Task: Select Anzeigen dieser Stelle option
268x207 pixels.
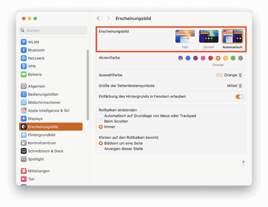Action: point(101,149)
